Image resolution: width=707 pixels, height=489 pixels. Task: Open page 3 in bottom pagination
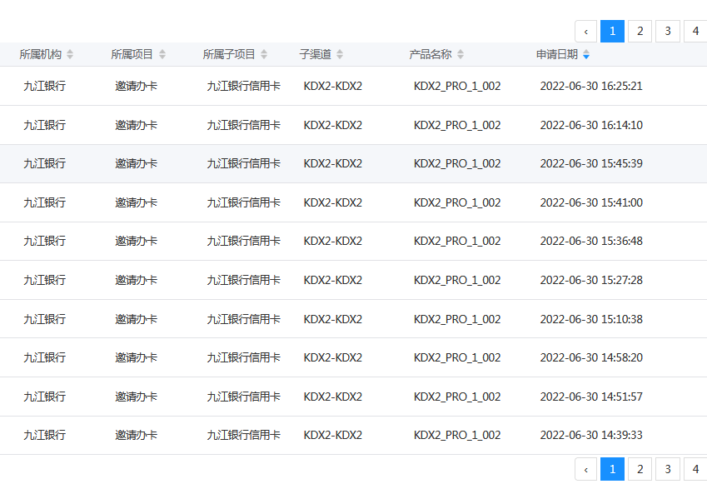(x=668, y=469)
